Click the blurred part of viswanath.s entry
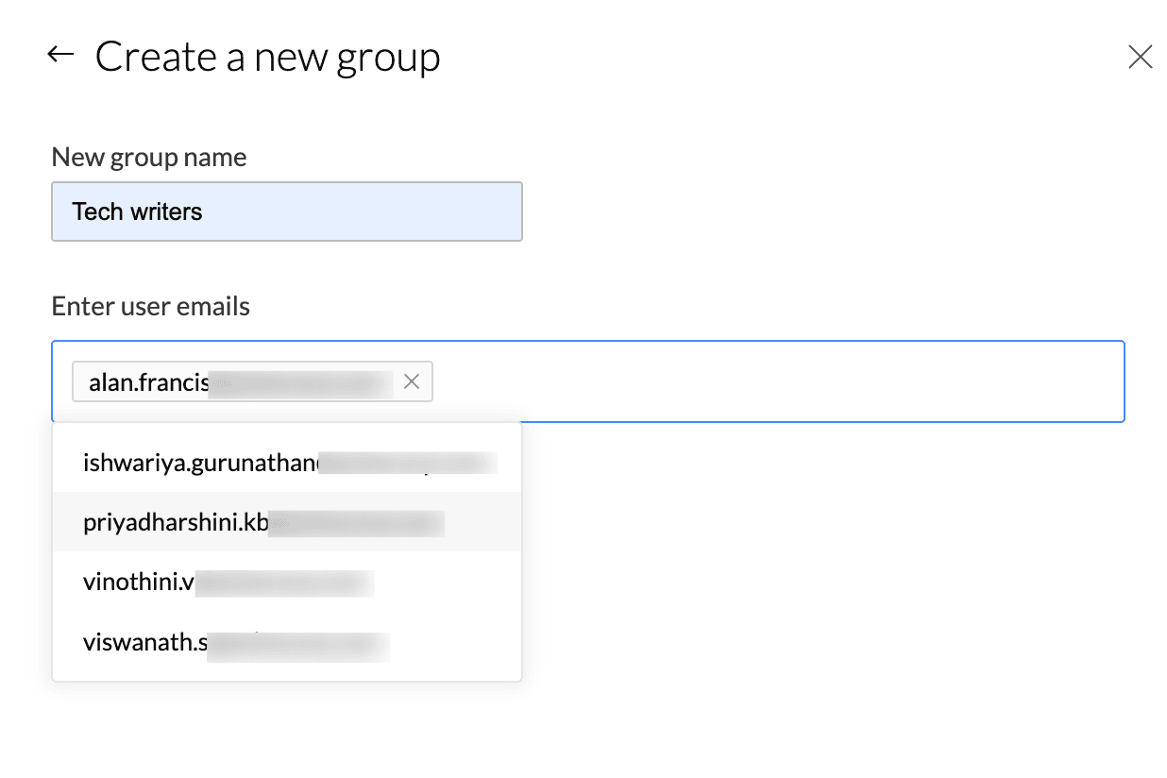 click(297, 645)
